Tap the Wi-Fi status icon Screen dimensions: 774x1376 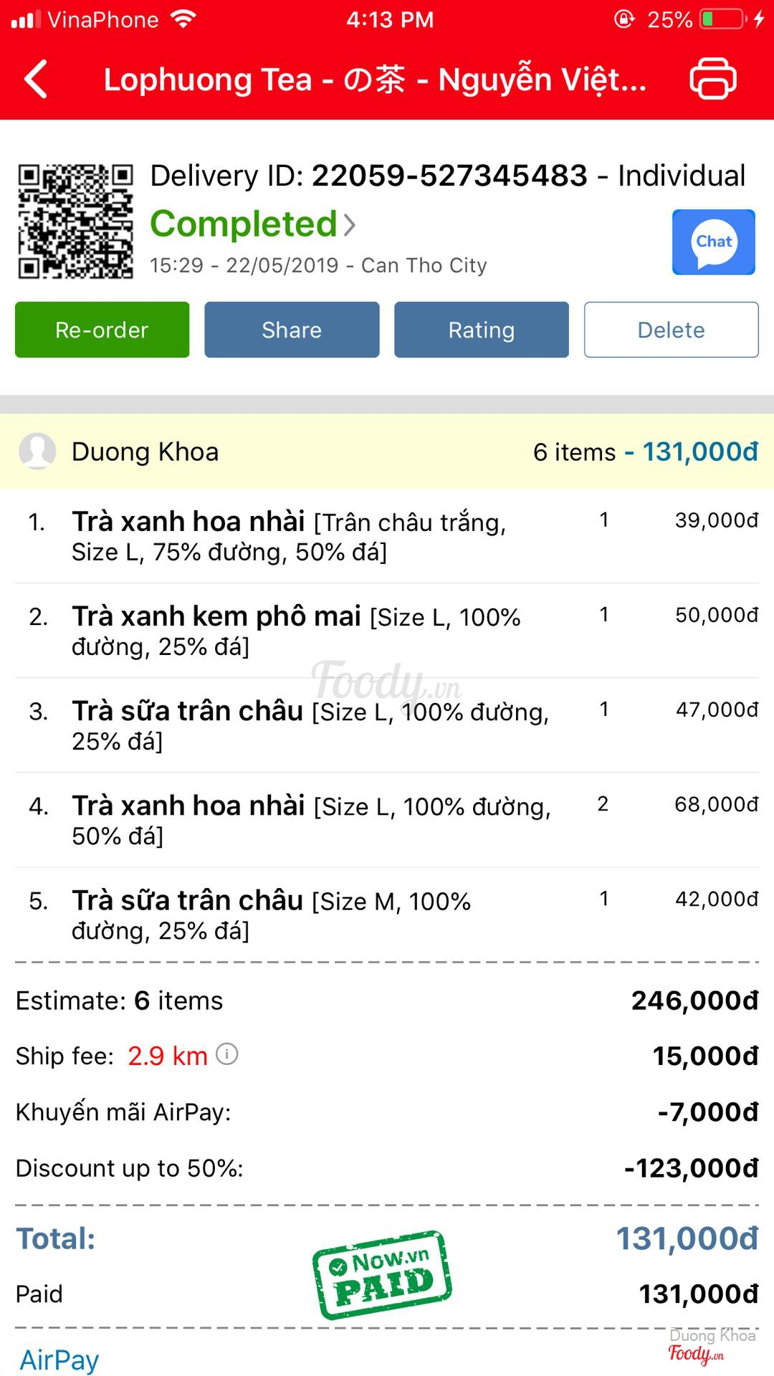tap(183, 19)
